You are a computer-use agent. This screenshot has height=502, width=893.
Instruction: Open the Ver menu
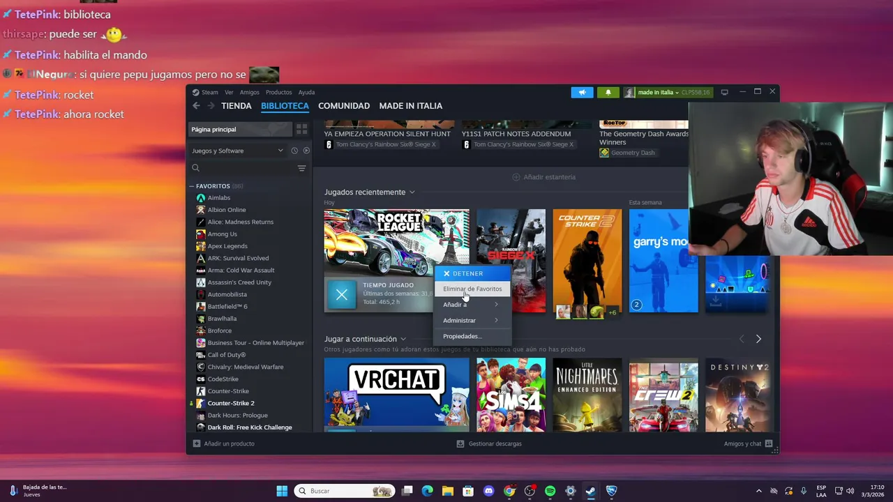[229, 92]
